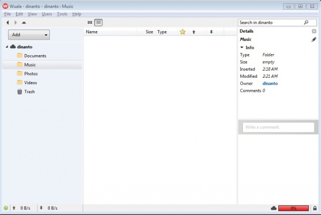Open the Trash
This screenshot has height=215, width=321.
coord(26,92)
